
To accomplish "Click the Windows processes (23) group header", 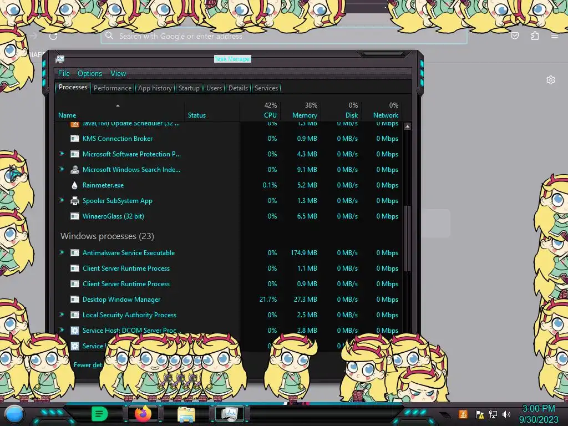I will pos(107,236).
